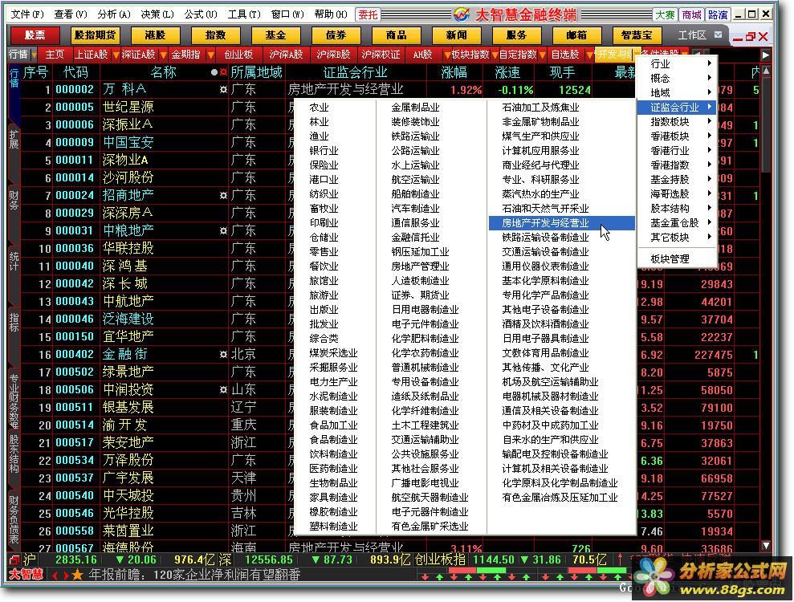Click the vertical scrollbar up arrow
The image size is (794, 602).
[766, 71]
